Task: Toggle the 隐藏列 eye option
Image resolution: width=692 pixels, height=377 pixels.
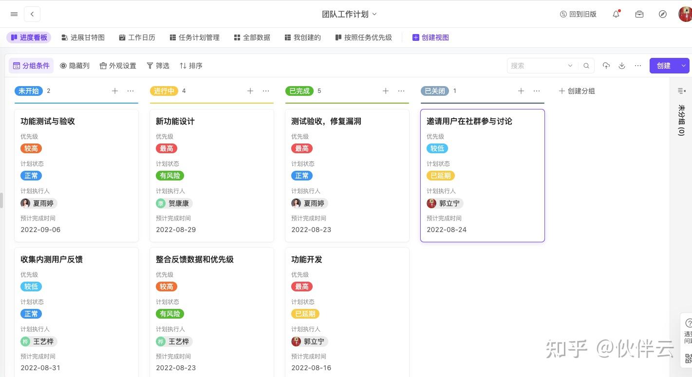Action: point(75,66)
